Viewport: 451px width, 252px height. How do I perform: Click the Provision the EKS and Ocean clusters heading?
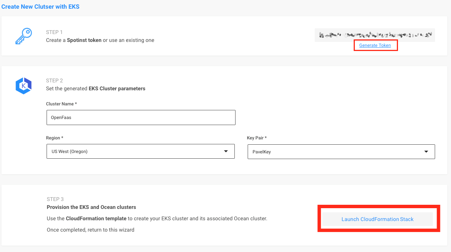(x=91, y=207)
